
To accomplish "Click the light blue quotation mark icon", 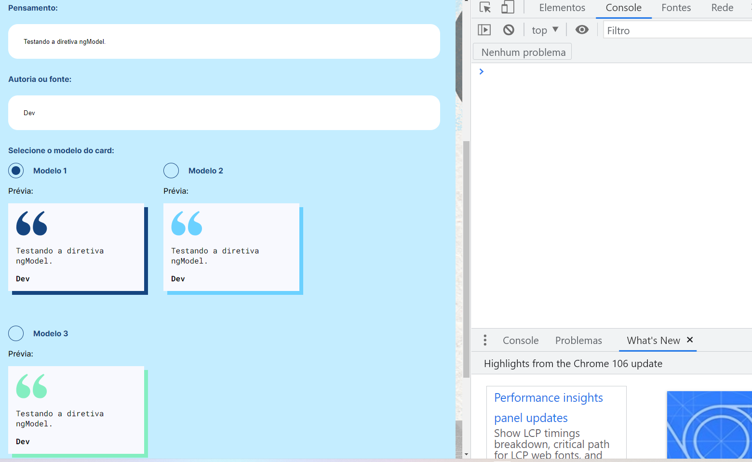I will [187, 223].
